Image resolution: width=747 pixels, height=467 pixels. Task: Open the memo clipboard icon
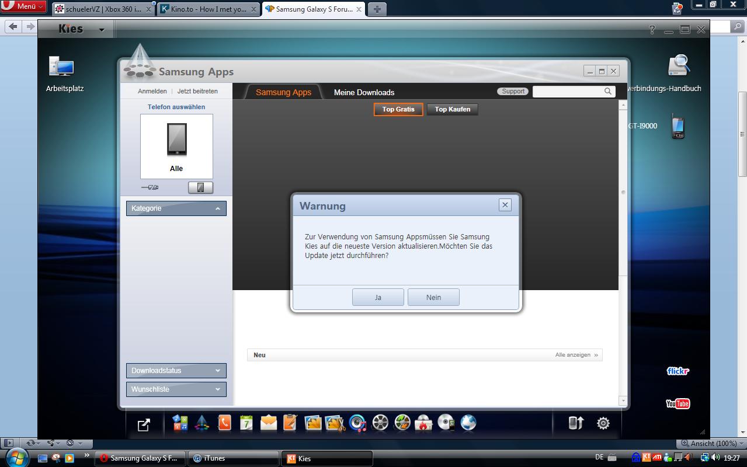290,423
